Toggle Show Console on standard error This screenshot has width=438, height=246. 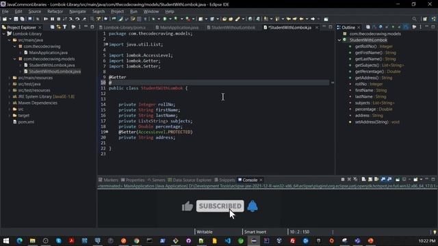[x=389, y=179]
